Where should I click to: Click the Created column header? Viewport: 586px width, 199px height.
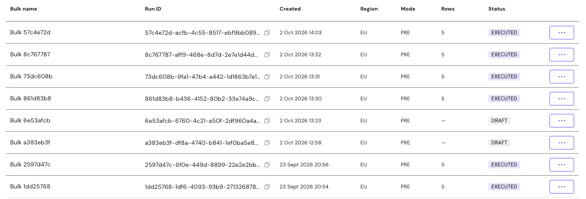pos(290,9)
